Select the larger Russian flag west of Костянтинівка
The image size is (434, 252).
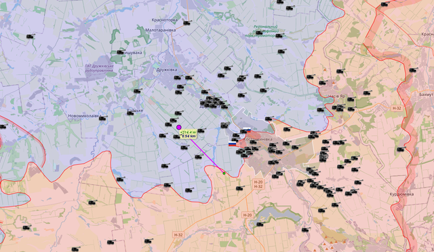pos(232,143)
